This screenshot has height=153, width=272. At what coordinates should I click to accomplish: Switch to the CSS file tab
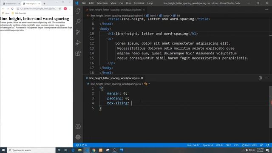[x=114, y=78]
